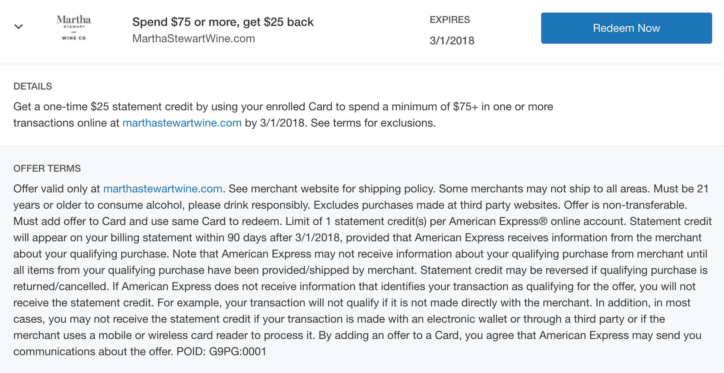Click 'Offer is non-transferable.' sentence

626,205
